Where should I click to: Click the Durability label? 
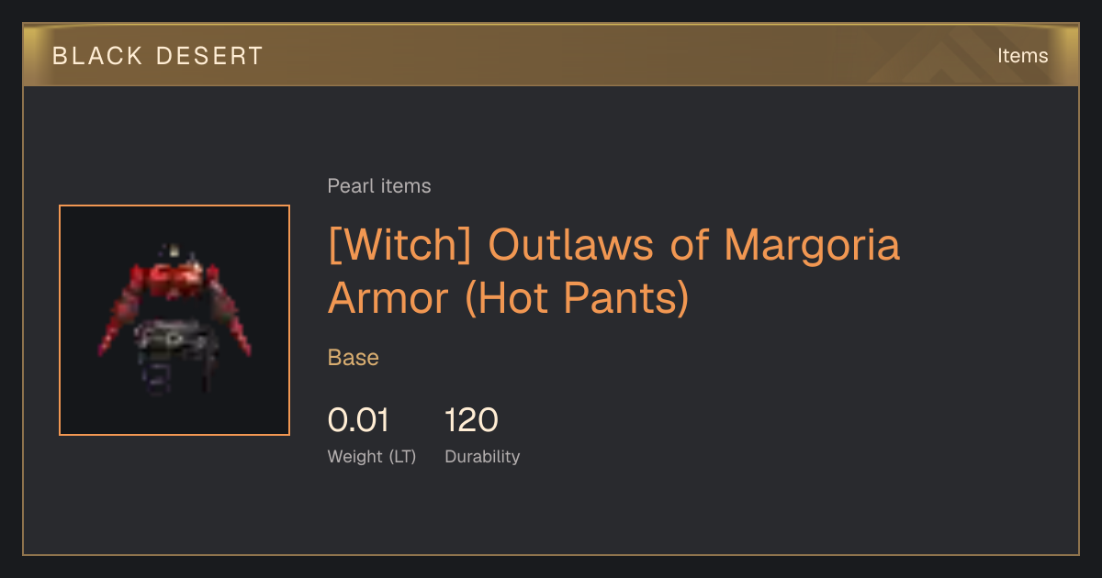482,457
